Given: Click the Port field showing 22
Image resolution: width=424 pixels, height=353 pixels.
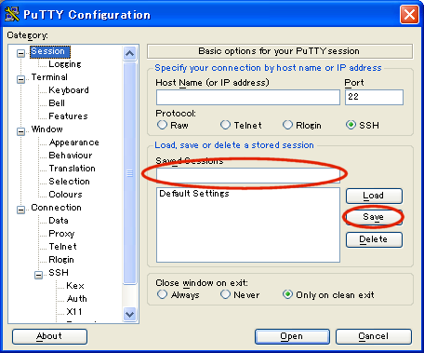Looking at the screenshot, I should point(374,97).
